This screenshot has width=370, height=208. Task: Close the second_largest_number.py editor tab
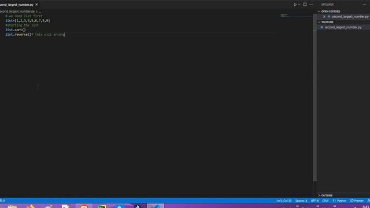[36, 5]
